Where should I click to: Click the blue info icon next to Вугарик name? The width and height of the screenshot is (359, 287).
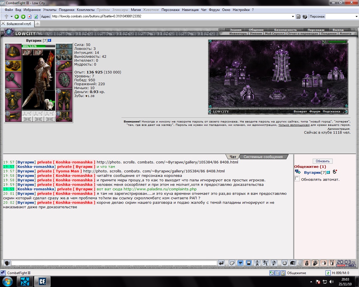click(x=50, y=40)
